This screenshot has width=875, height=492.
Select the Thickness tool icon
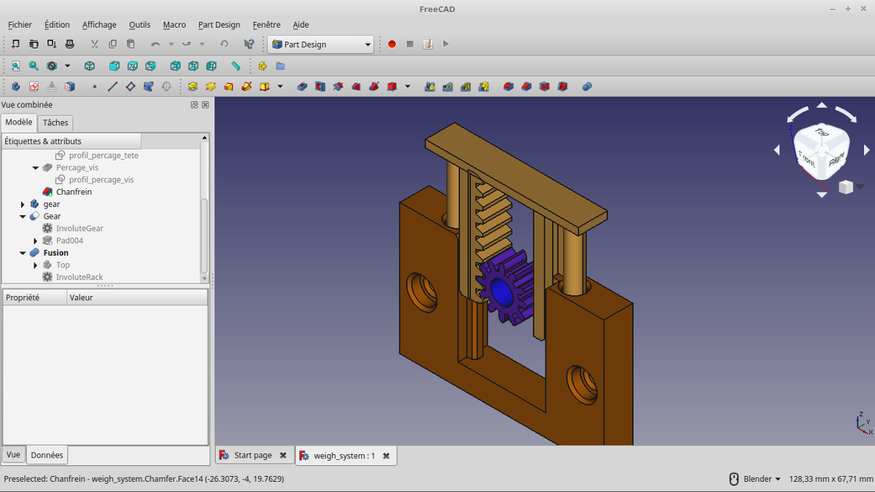coord(562,87)
